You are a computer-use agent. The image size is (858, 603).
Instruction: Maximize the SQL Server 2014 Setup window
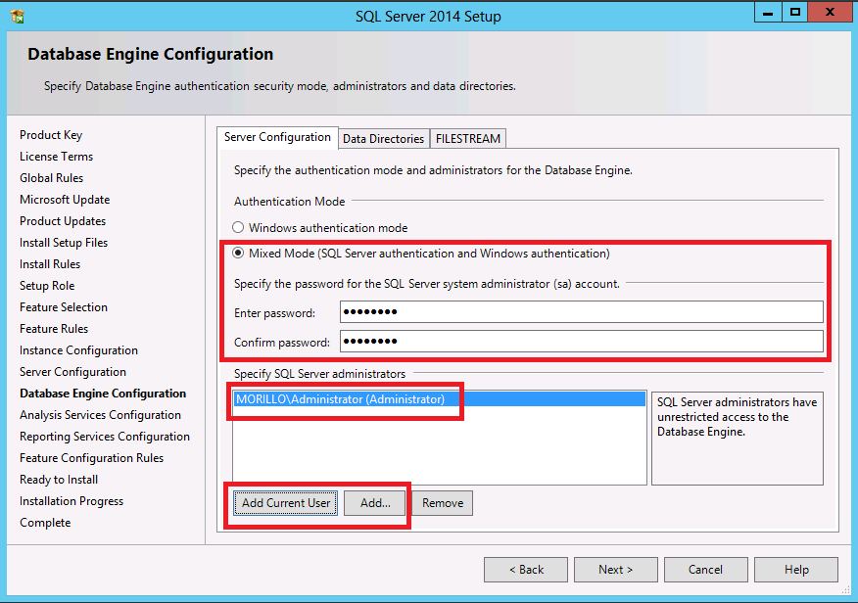point(795,12)
